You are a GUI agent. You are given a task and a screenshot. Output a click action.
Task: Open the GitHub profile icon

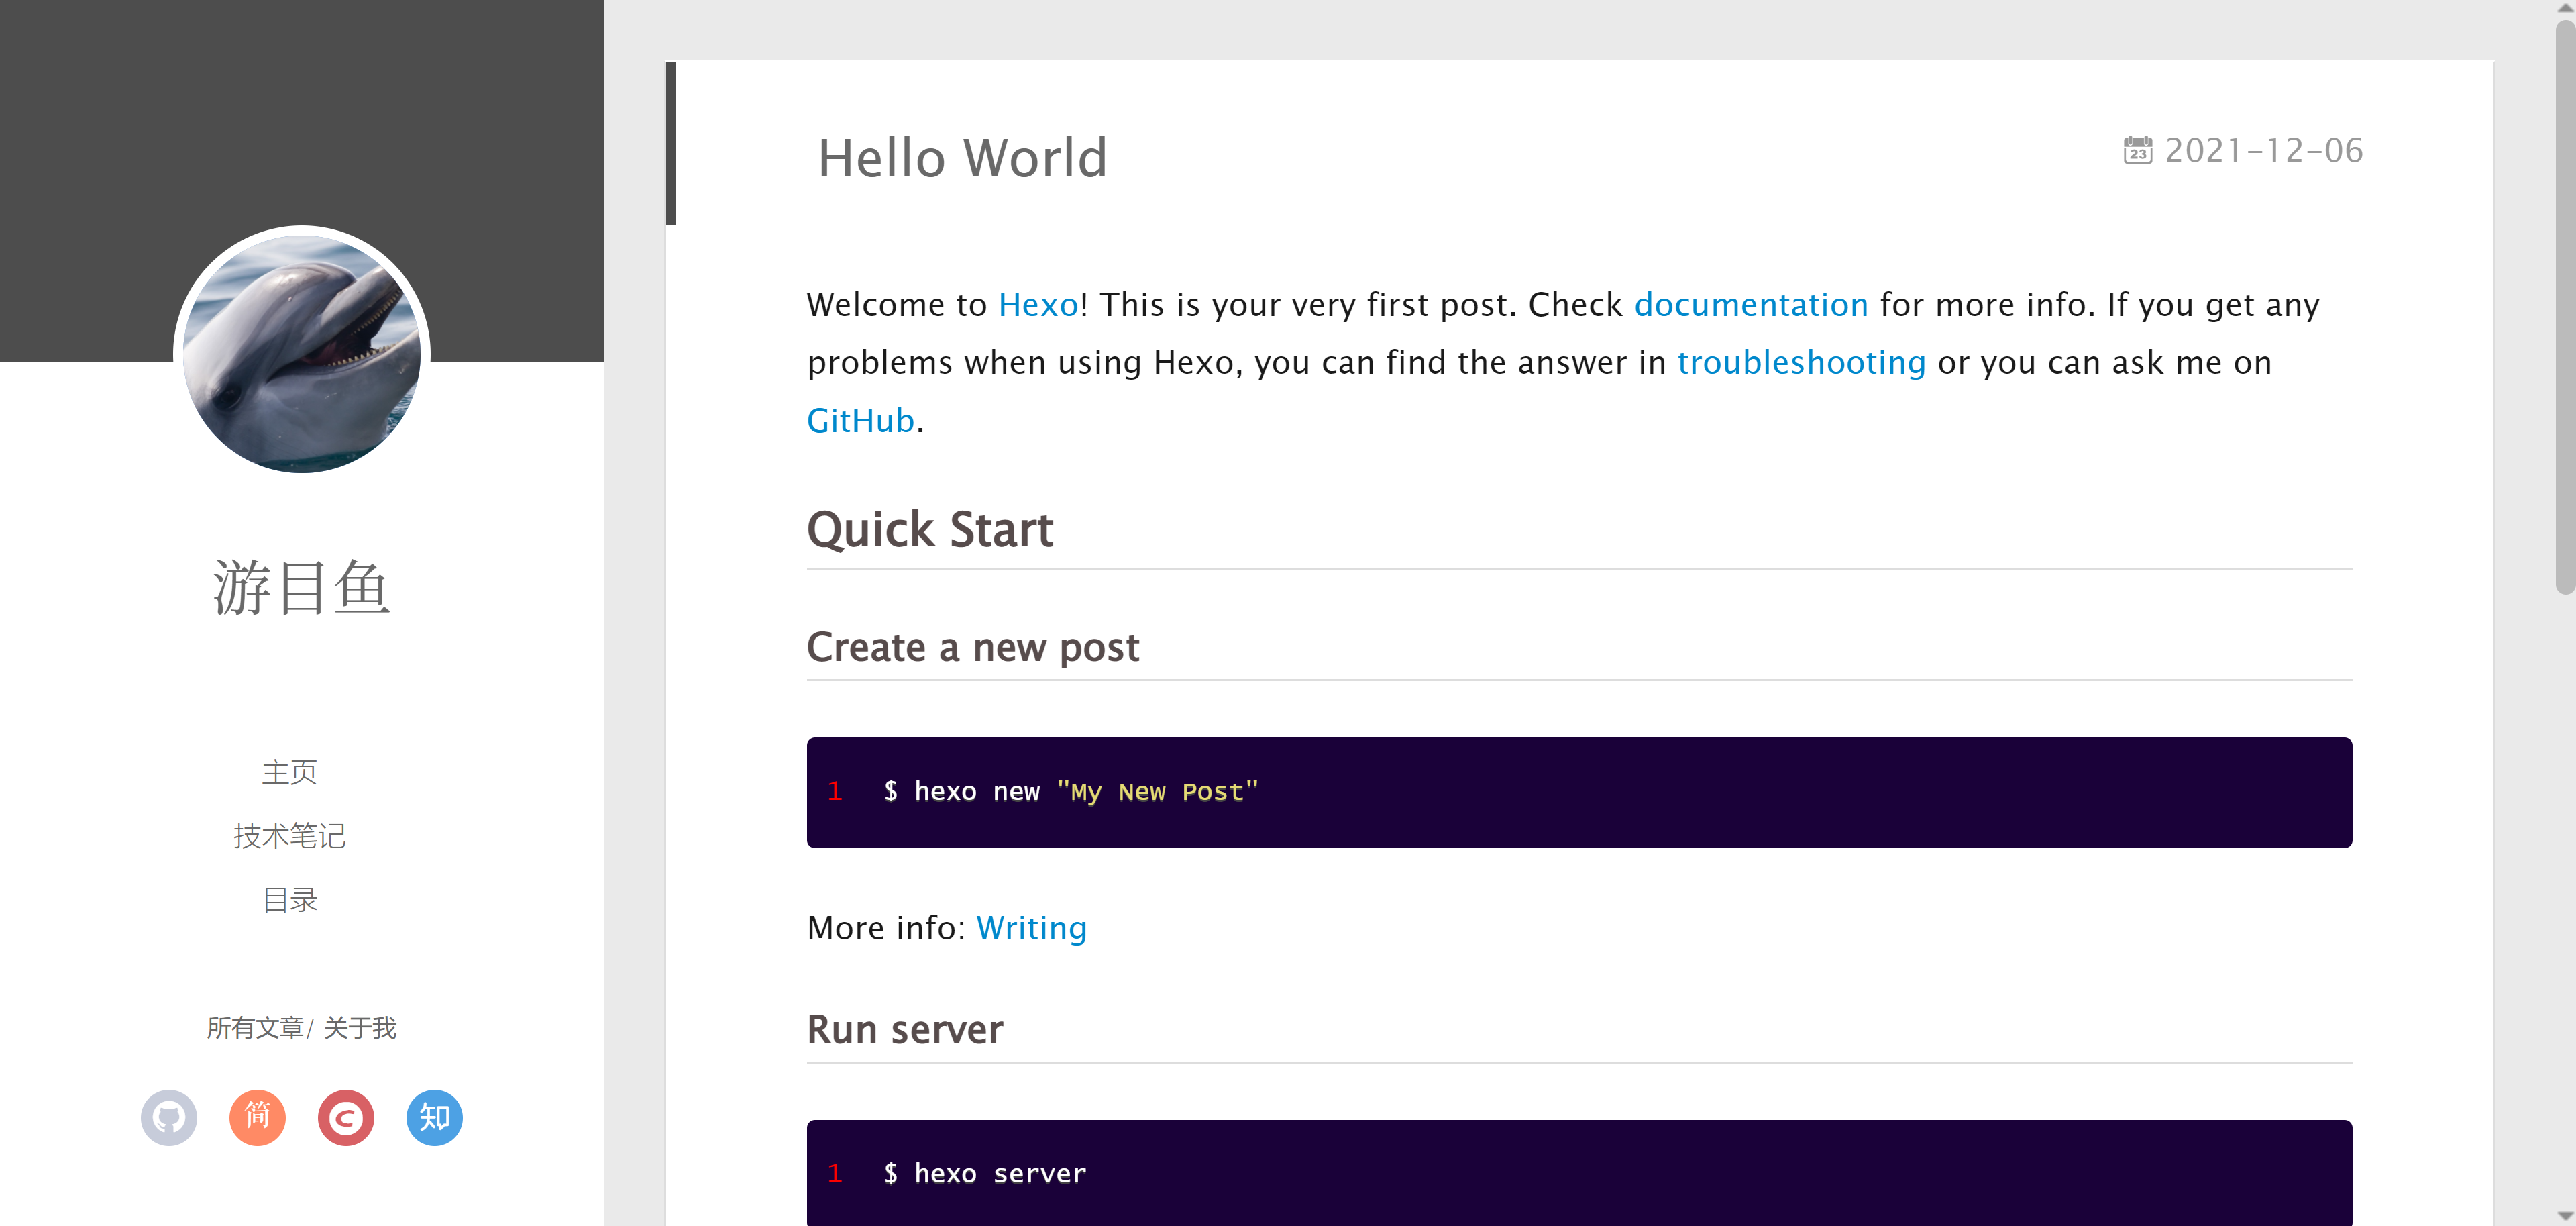point(169,1117)
